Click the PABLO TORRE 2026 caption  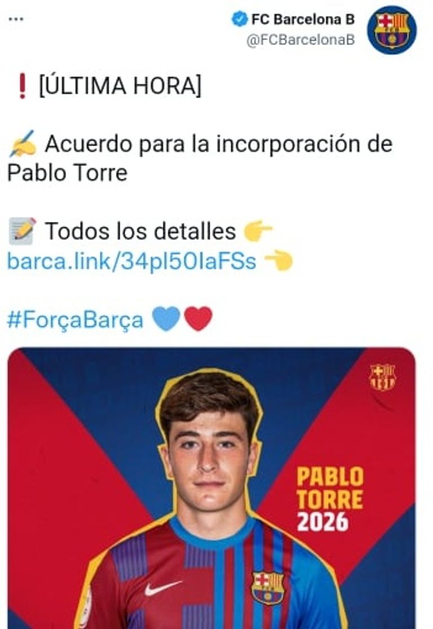330,499
